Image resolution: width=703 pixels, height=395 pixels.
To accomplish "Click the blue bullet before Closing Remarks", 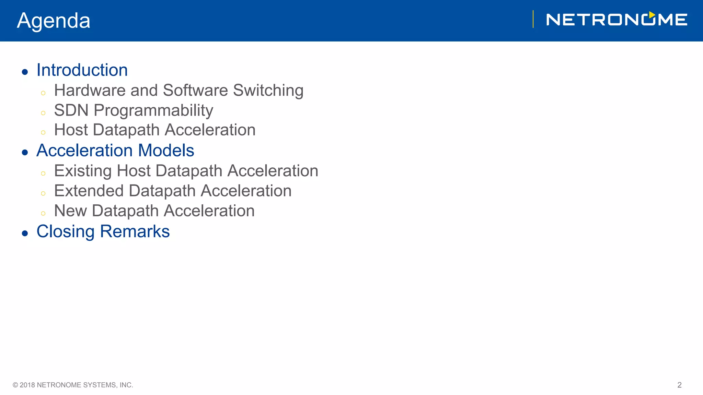I will [25, 234].
